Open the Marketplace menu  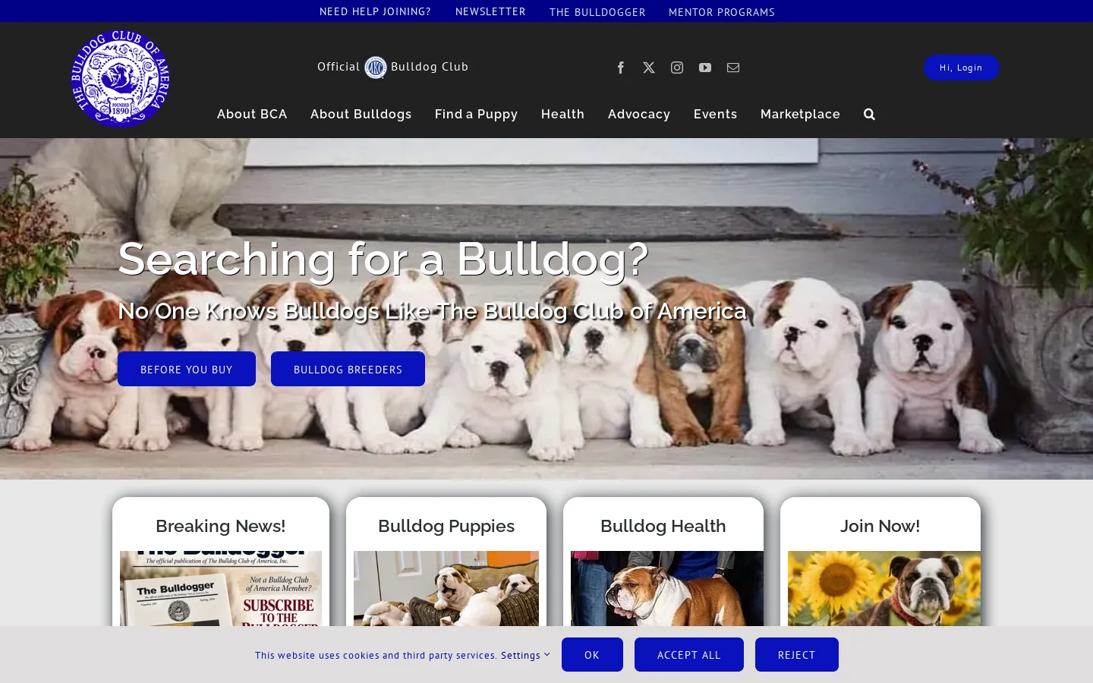800,114
